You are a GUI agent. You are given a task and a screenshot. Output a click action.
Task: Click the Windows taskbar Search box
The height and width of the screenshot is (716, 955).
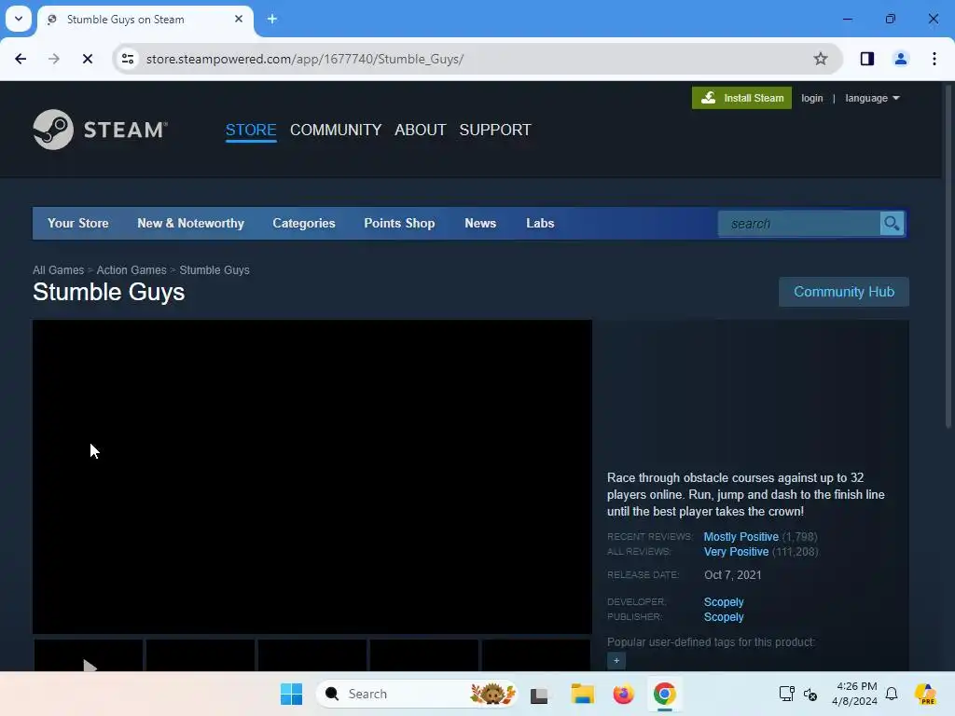pos(417,694)
